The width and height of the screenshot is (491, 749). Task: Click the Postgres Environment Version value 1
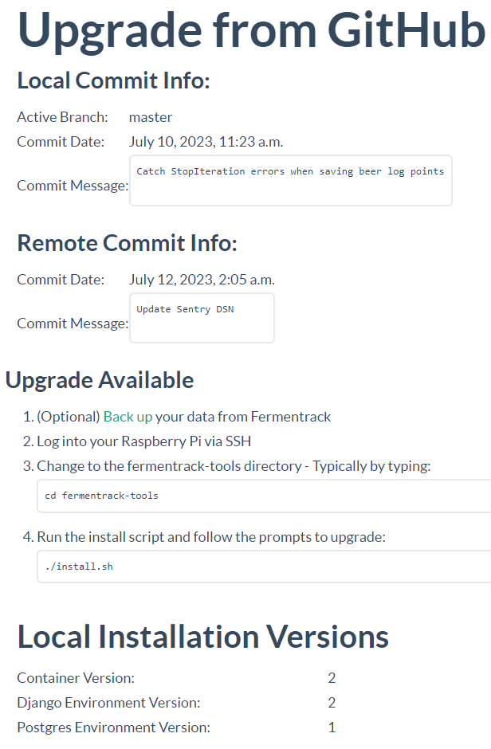click(x=332, y=727)
